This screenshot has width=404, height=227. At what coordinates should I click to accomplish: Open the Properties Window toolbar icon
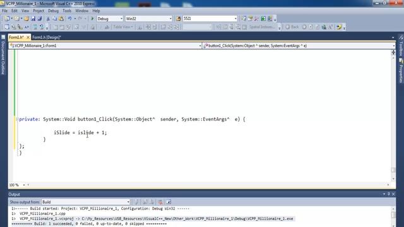coord(250,18)
